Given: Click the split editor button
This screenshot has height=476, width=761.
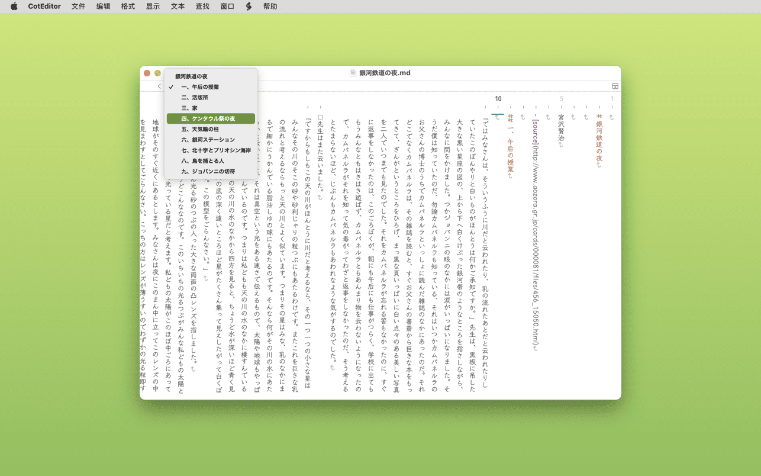Looking at the screenshot, I should [615, 86].
